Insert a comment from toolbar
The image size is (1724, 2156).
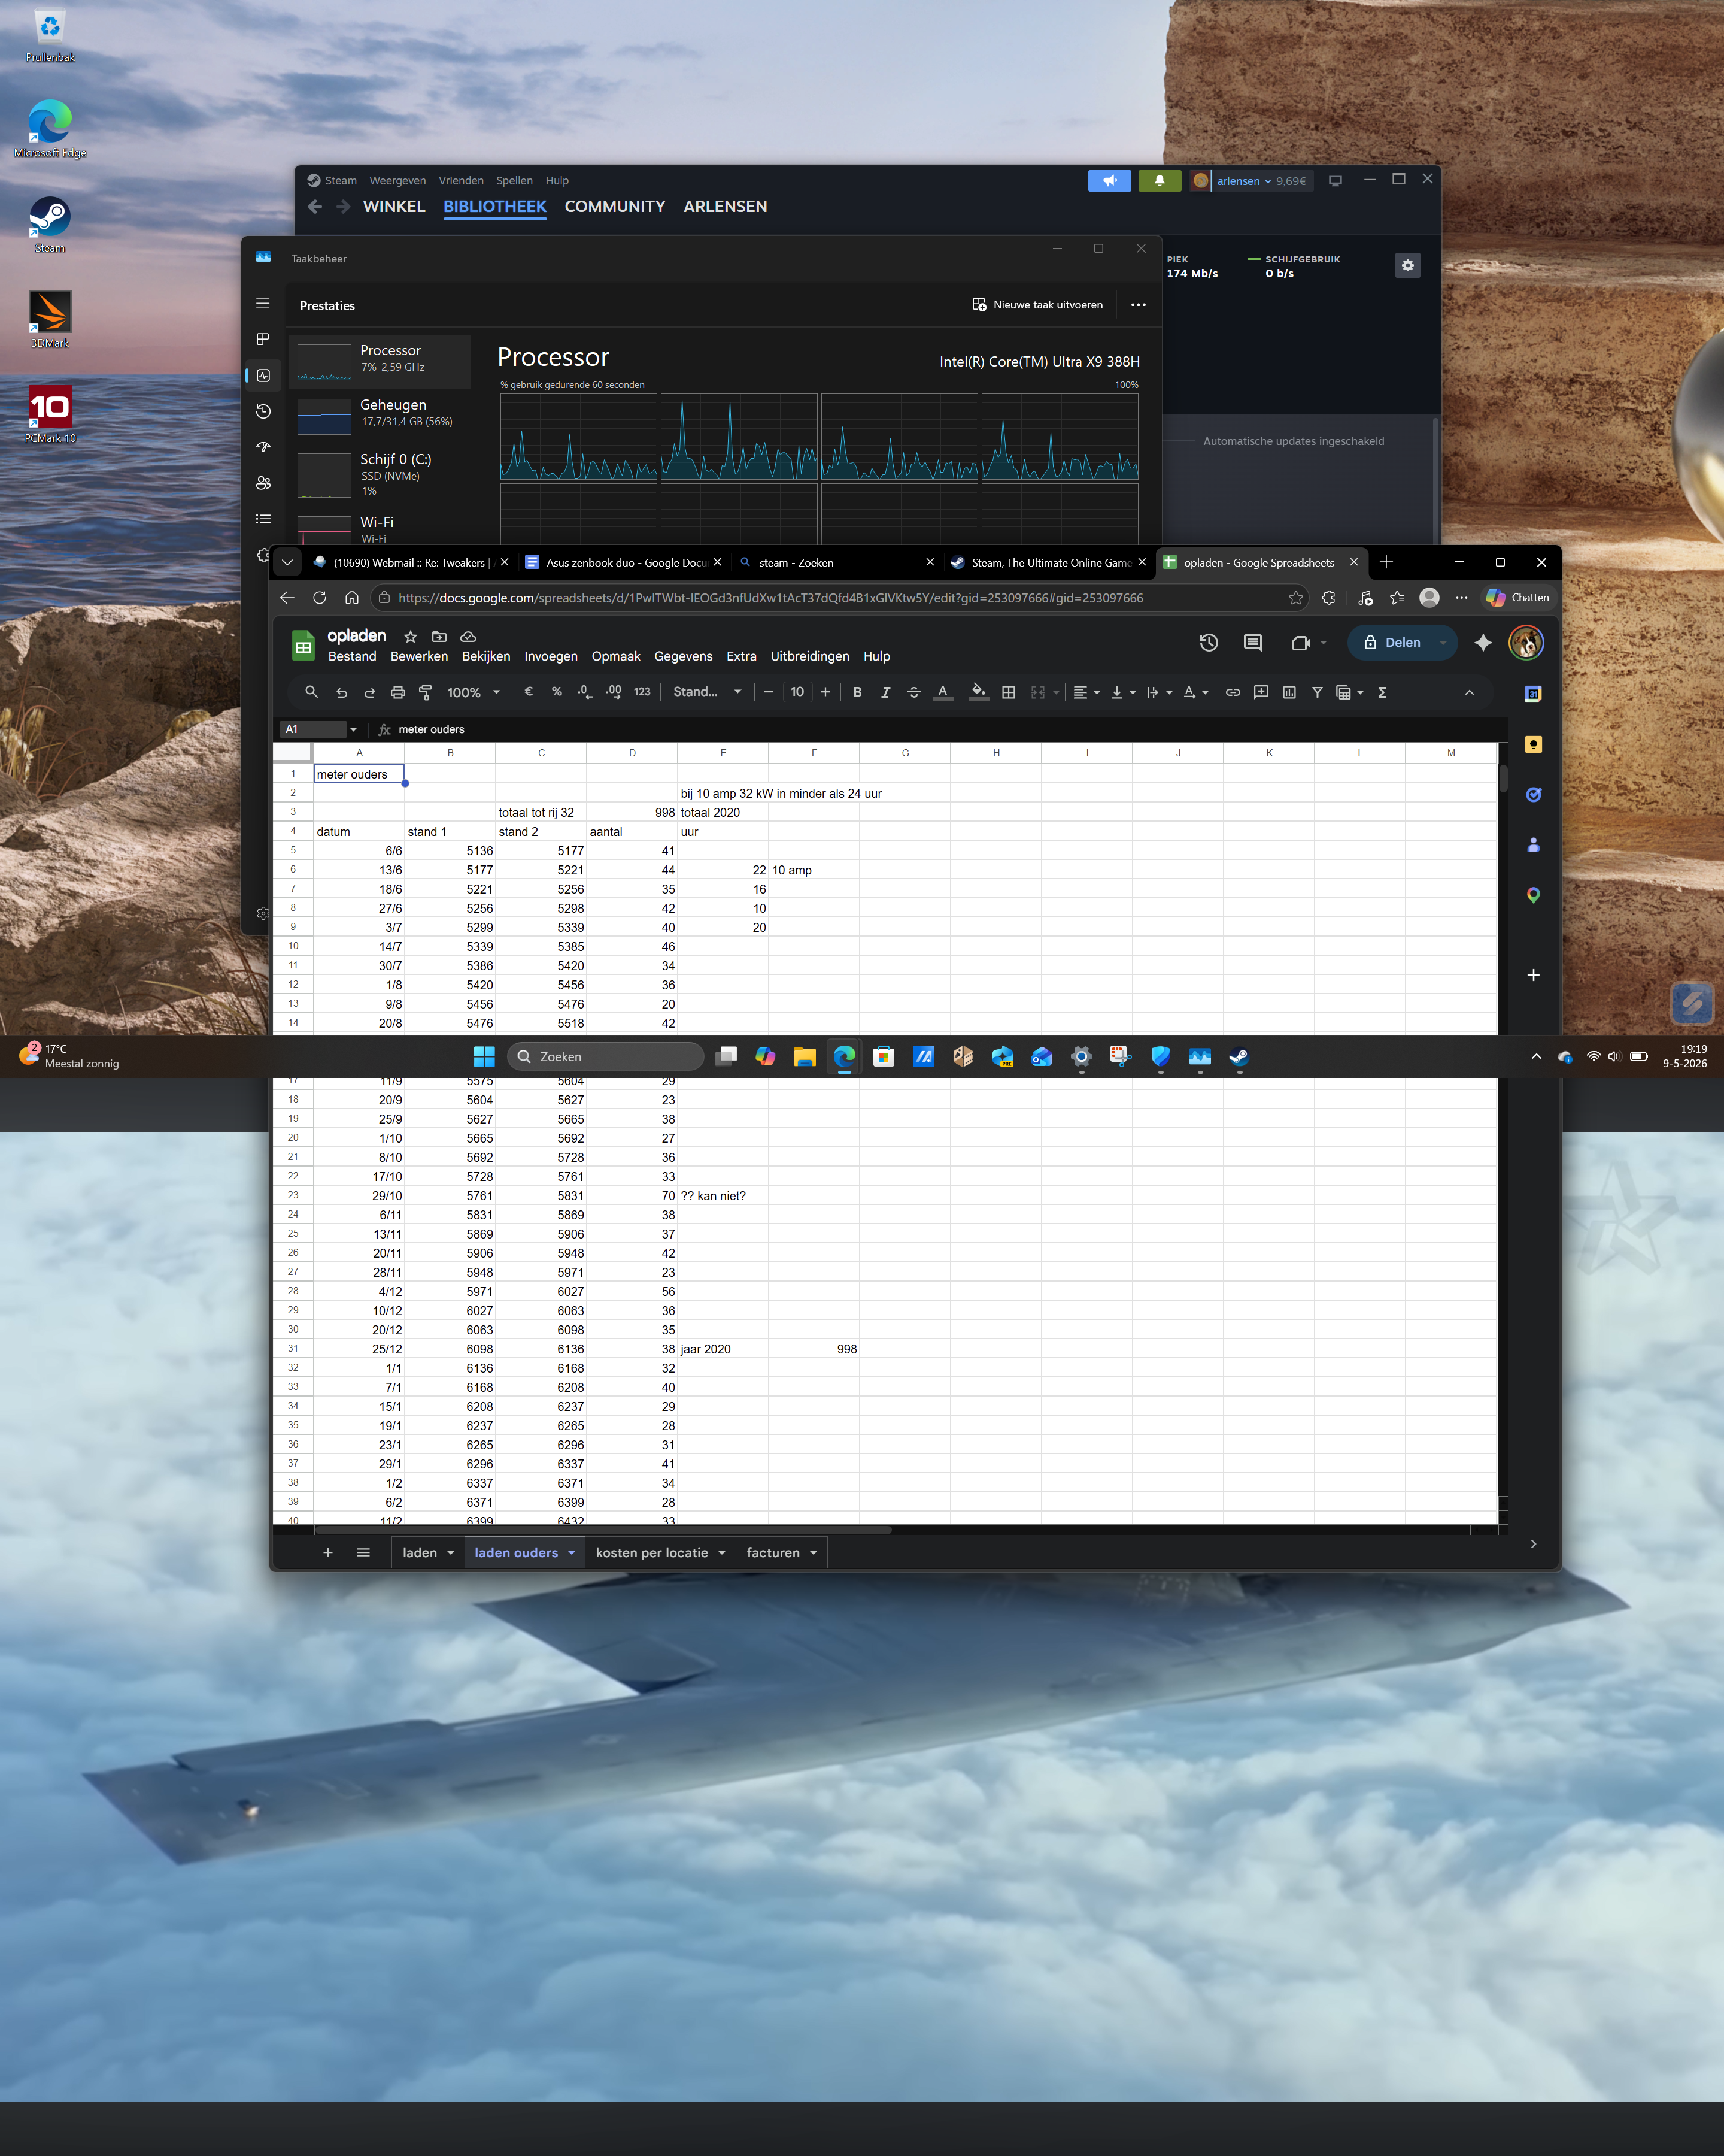(1261, 692)
